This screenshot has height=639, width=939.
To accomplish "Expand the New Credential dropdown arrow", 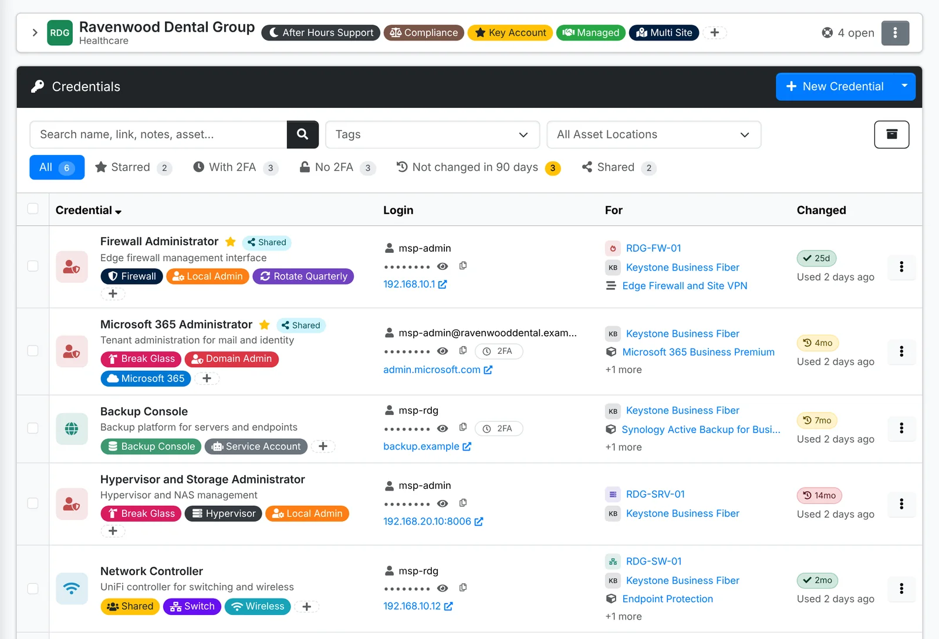I will 904,86.
